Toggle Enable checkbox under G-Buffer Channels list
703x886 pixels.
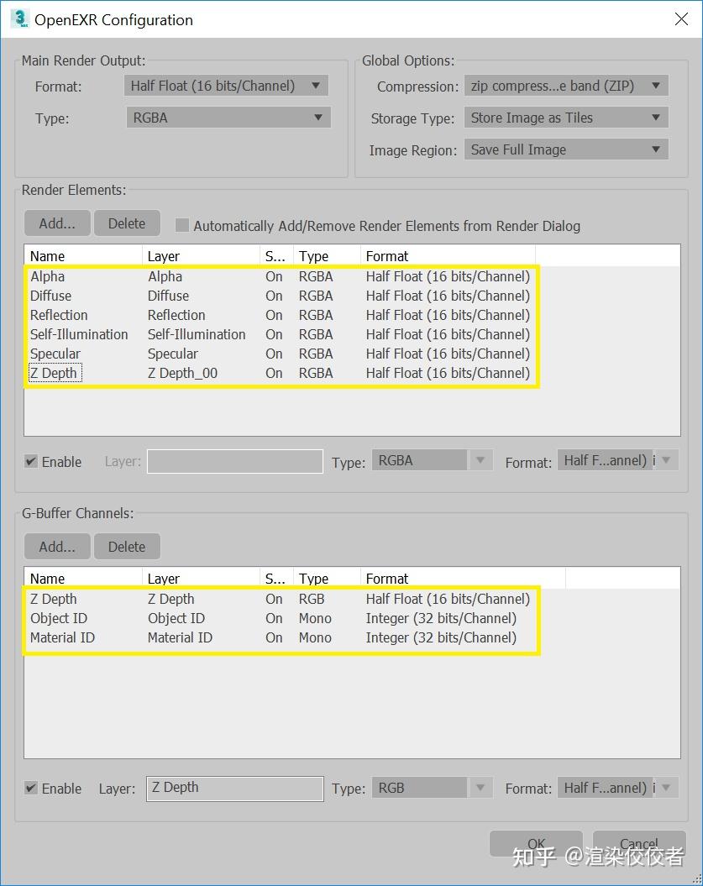pos(31,789)
